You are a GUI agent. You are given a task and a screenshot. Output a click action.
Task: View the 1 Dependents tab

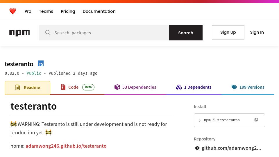194,87
